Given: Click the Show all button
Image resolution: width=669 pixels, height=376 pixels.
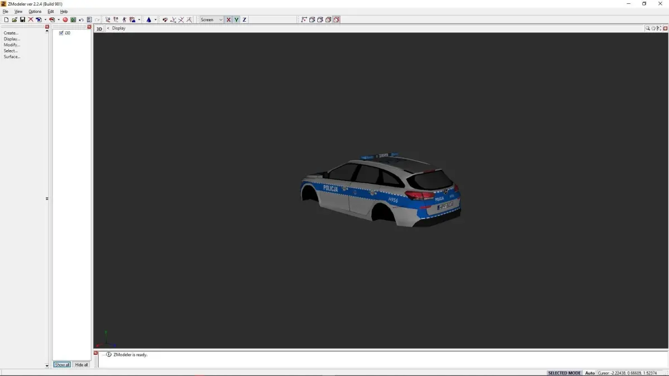Looking at the screenshot, I should (x=62, y=365).
